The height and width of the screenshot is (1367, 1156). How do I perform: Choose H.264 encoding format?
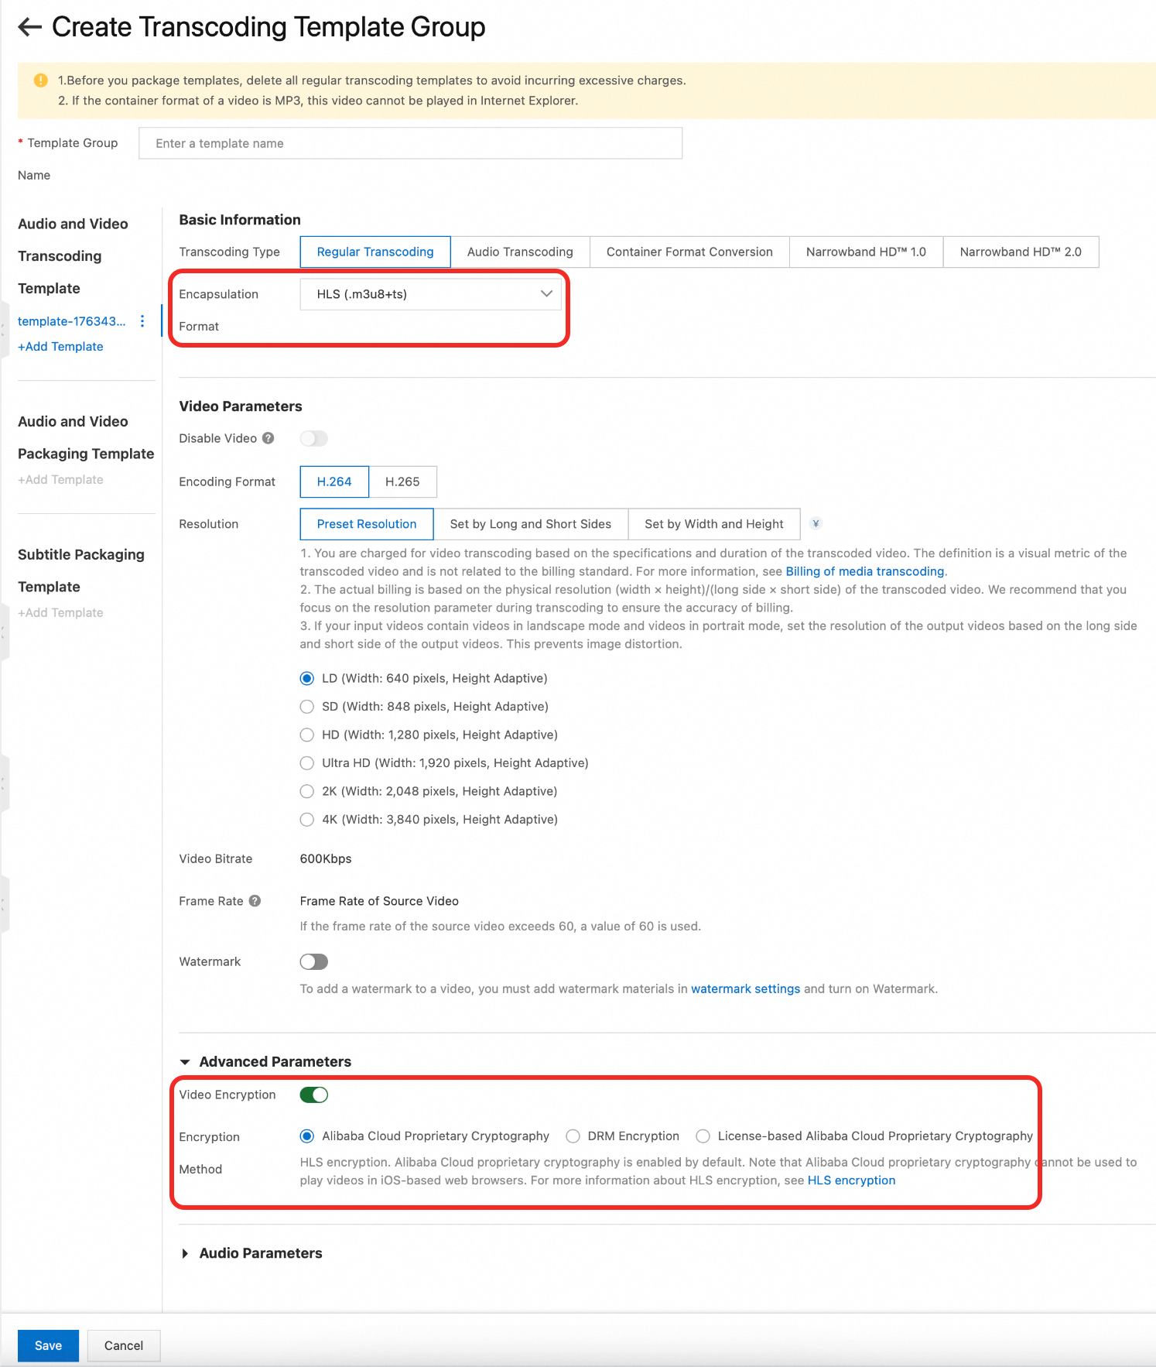pos(334,481)
